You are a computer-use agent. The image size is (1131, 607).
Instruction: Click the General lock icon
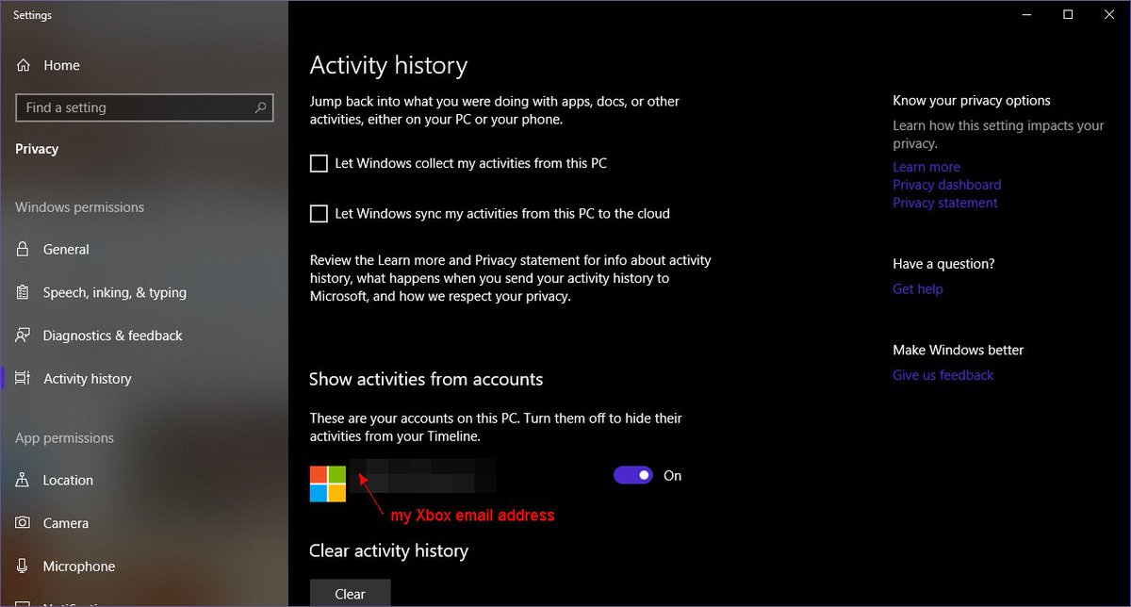click(24, 250)
